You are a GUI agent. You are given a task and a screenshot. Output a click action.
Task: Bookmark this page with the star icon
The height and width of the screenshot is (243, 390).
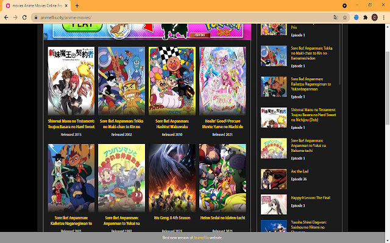(345, 18)
